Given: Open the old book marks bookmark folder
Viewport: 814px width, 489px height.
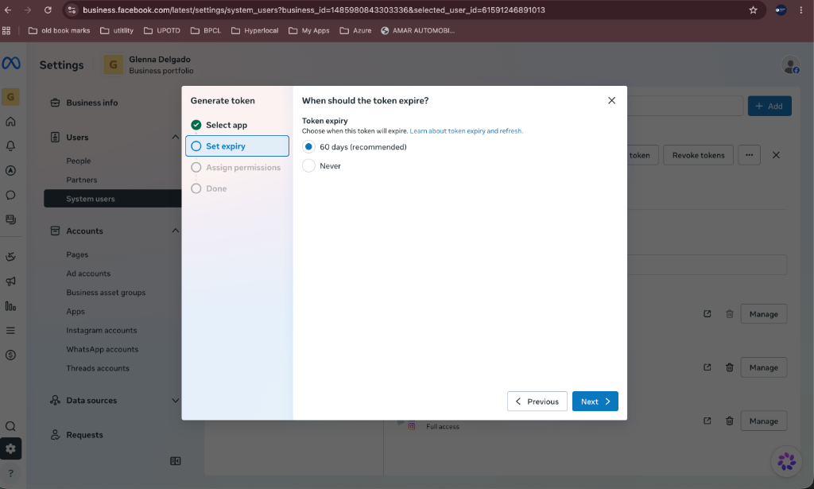Looking at the screenshot, I should click(59, 31).
